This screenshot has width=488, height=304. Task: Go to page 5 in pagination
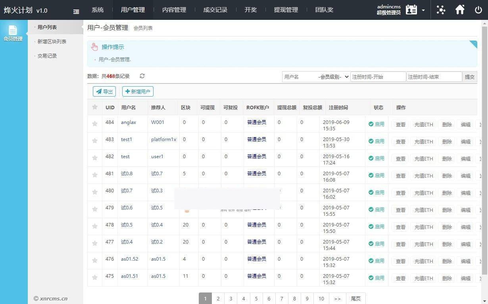click(x=256, y=298)
